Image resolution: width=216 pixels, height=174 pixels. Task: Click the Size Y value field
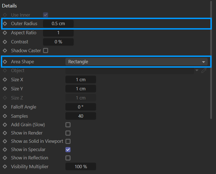(81, 89)
